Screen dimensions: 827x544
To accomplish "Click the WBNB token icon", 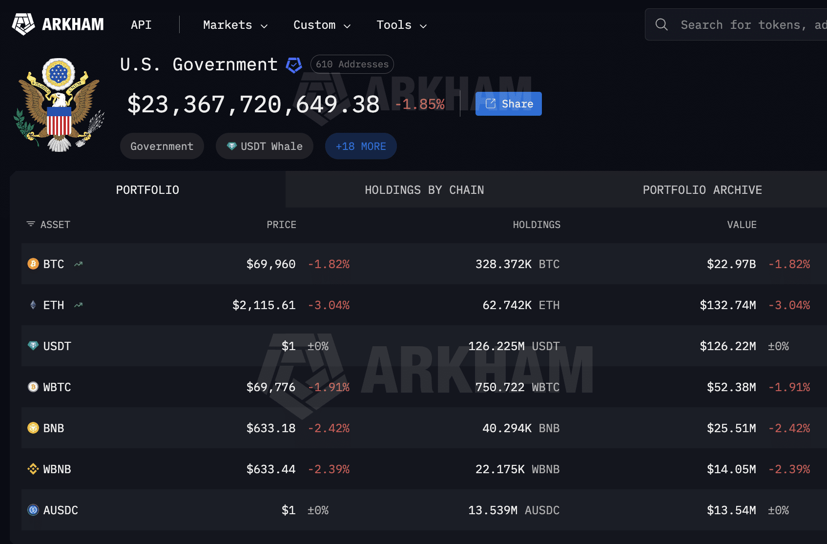I will 32,469.
